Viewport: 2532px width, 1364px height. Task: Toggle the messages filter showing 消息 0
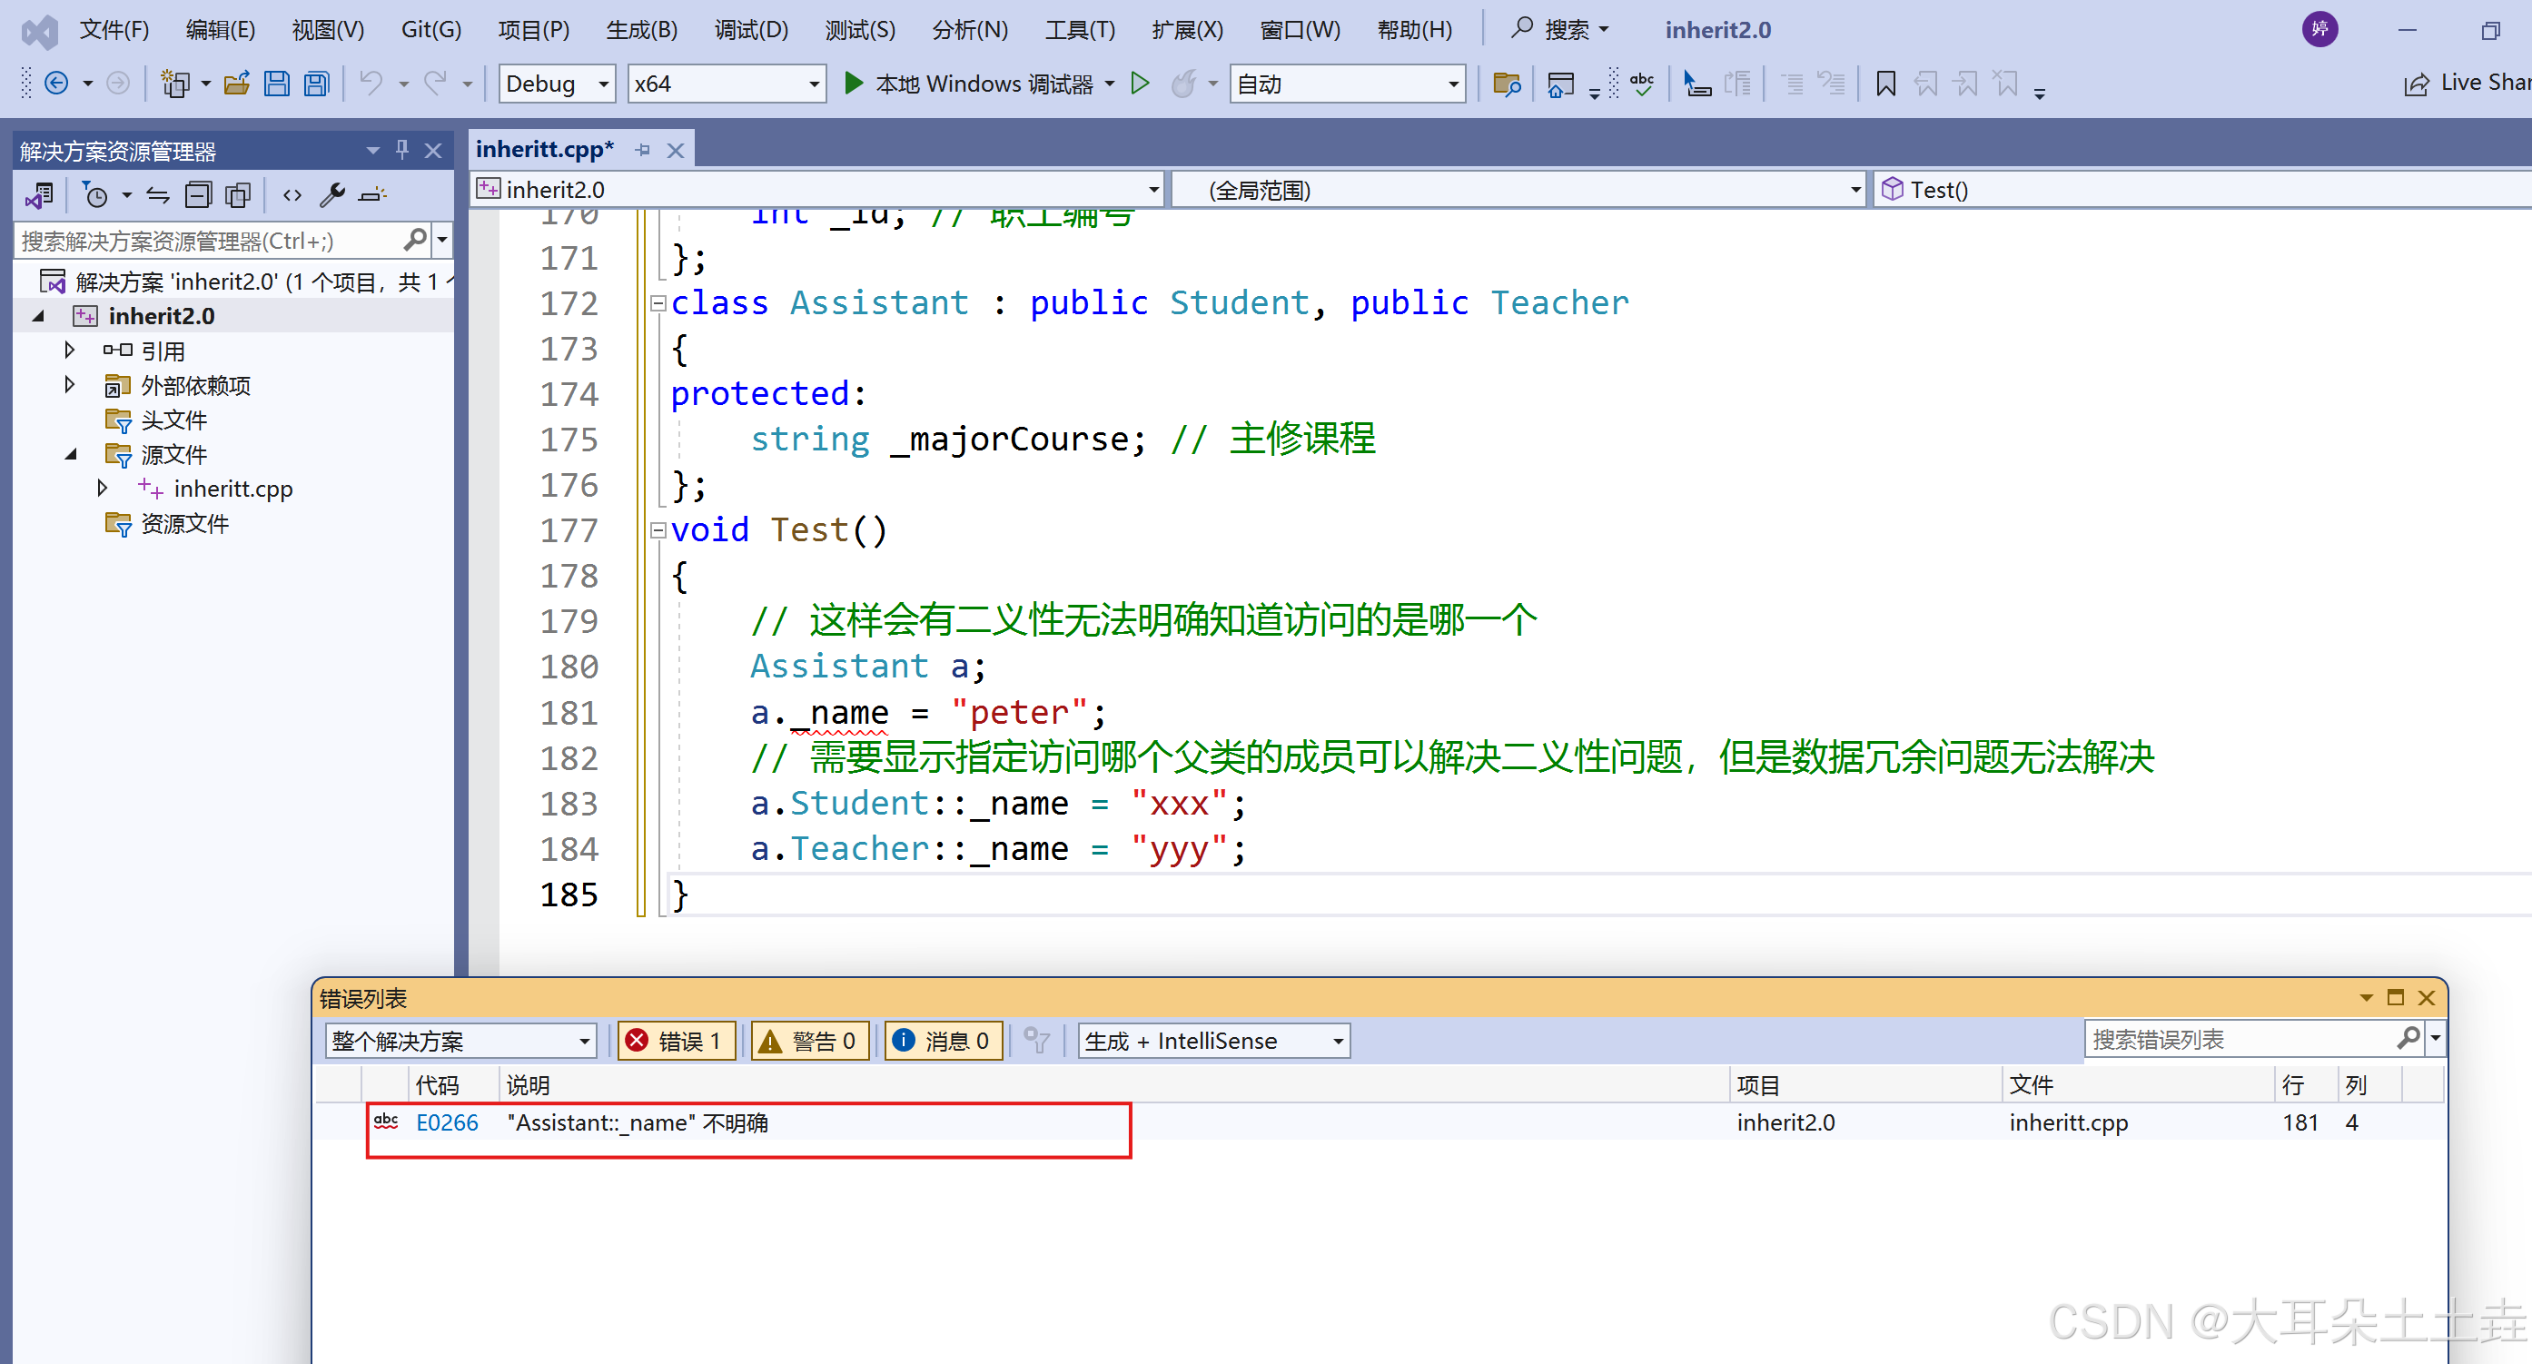[x=944, y=1041]
